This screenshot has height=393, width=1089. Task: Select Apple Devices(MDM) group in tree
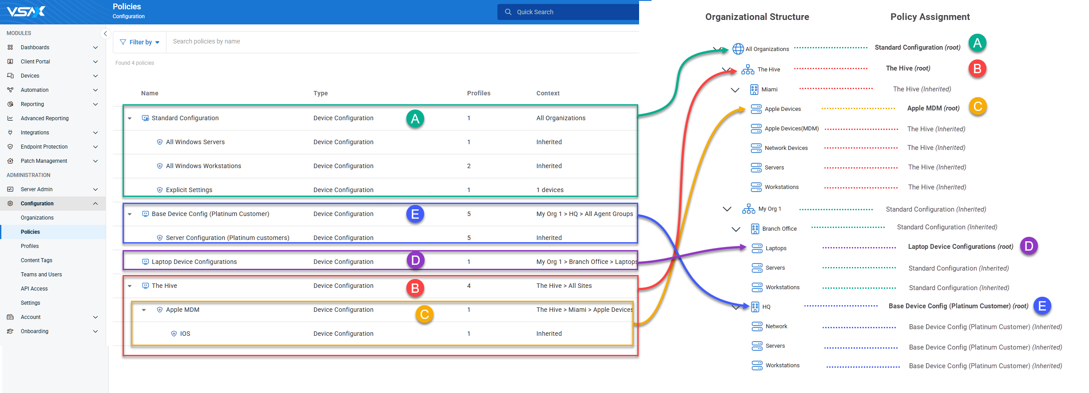[x=791, y=129]
